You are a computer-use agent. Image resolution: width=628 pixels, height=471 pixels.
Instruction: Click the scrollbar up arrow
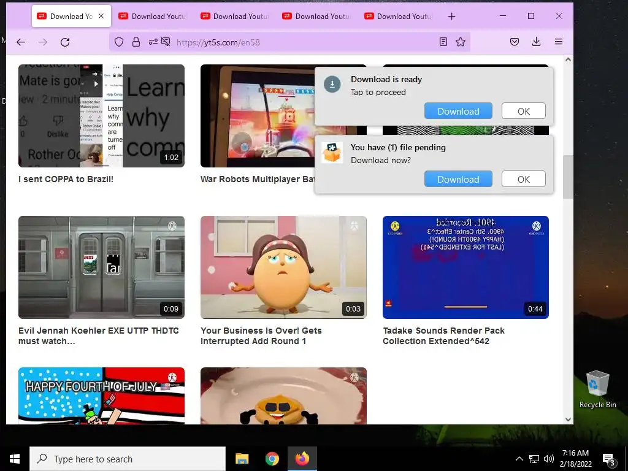[568, 59]
